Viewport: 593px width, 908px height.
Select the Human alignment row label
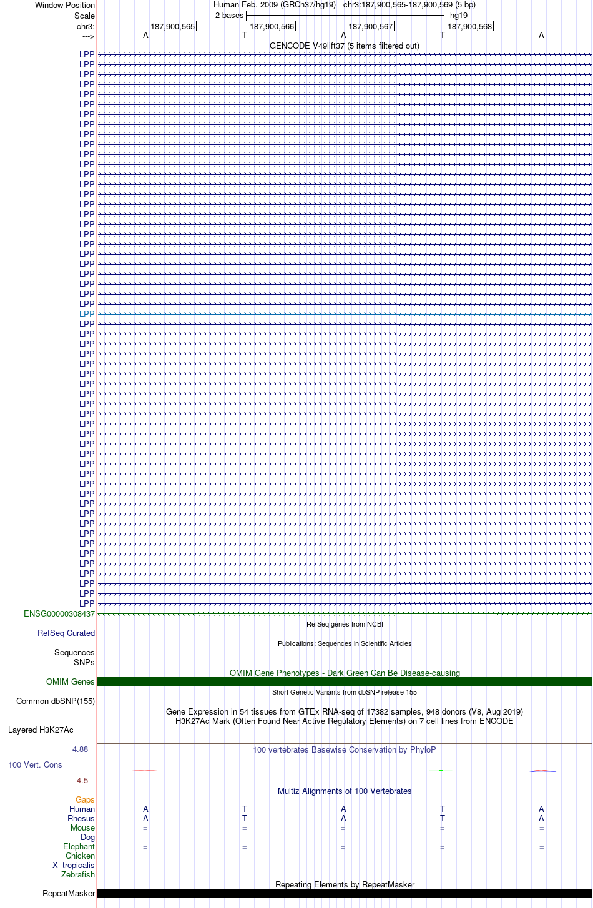82,809
